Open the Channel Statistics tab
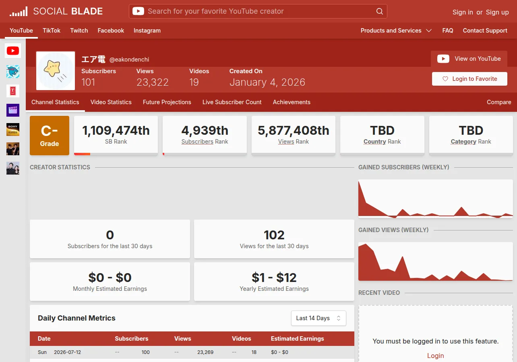 click(x=55, y=102)
